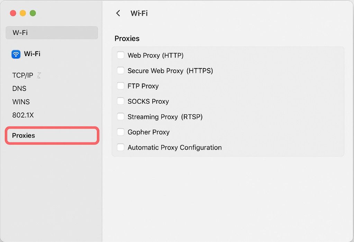Maximize window using the green button
This screenshot has height=242, width=354.
33,13
